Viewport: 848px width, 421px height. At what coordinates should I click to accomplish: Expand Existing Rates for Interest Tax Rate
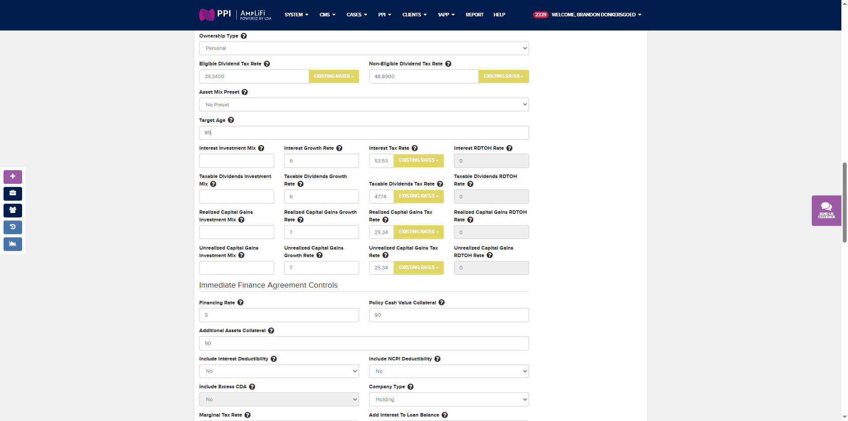pyautogui.click(x=419, y=160)
